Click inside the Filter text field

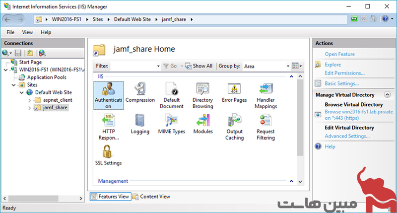click(x=133, y=66)
